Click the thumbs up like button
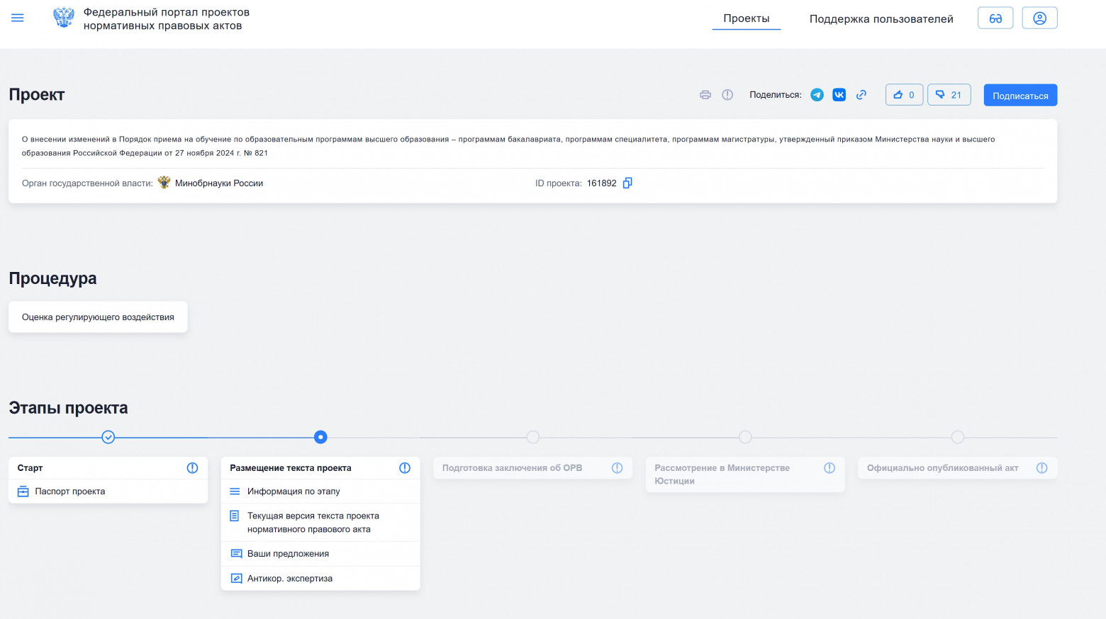Viewport: 1106px width, 619px height. (904, 95)
